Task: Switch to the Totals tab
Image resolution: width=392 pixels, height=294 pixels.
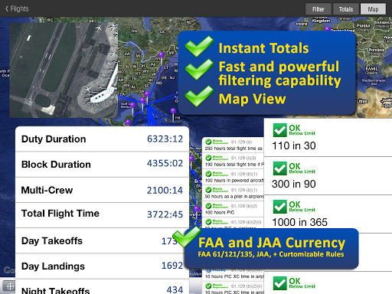Action: tap(346, 9)
